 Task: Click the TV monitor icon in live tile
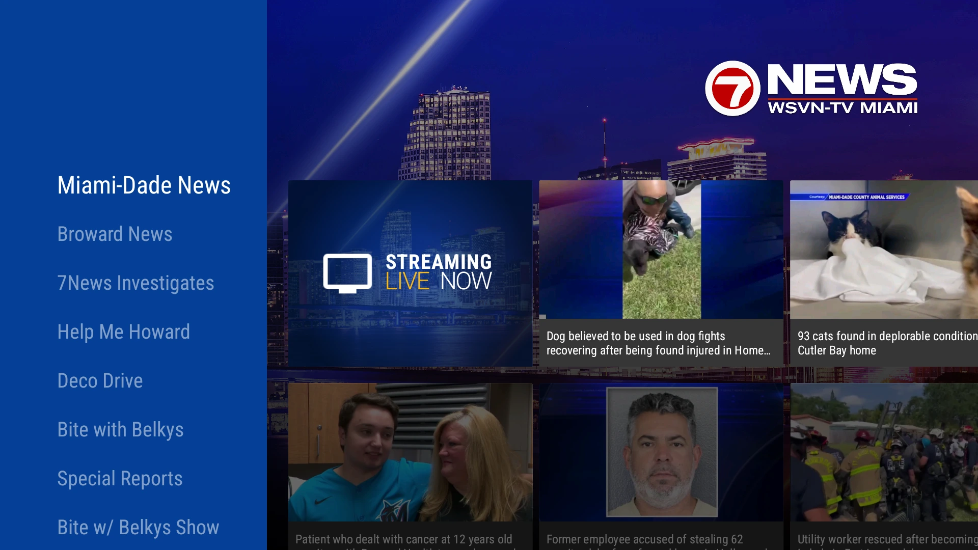point(347,273)
